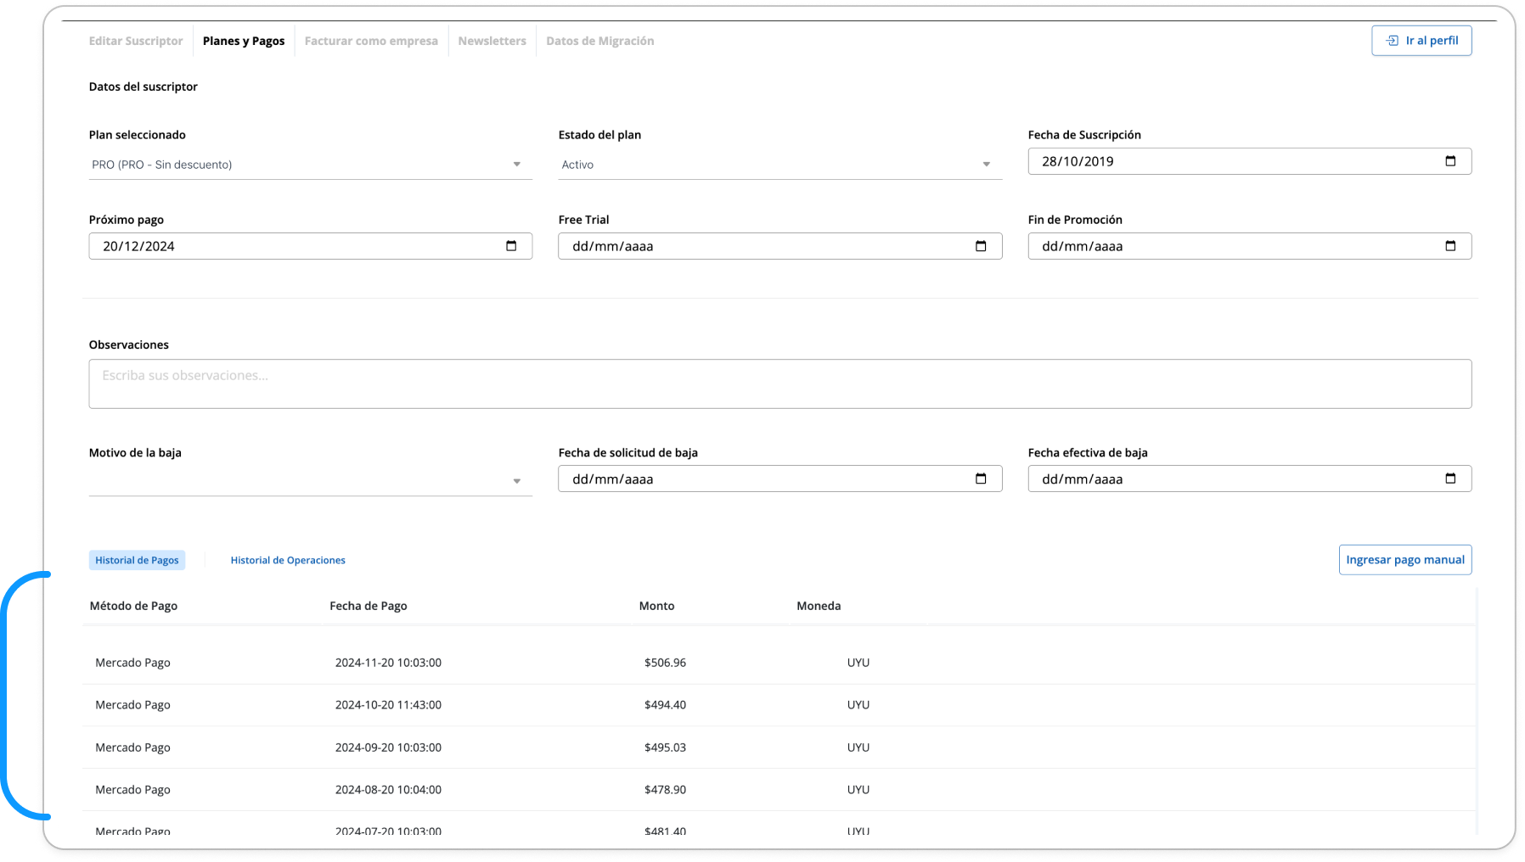Open the Facturar como empresa tab
Screen dimensions: 1525x862
[371, 41]
